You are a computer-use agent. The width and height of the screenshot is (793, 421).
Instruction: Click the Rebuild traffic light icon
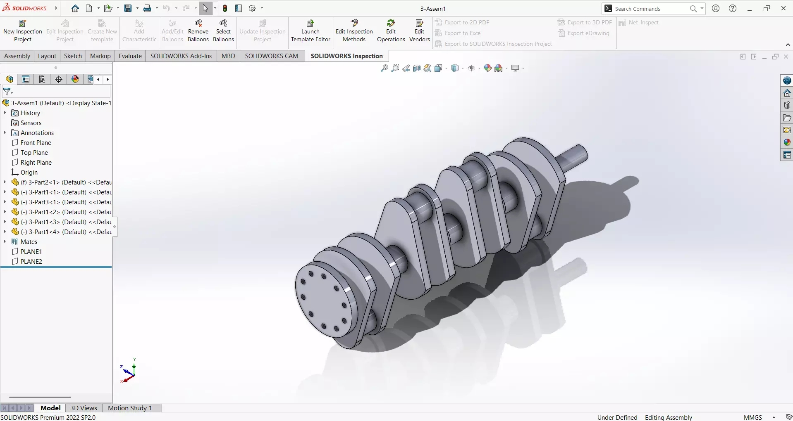[225, 8]
